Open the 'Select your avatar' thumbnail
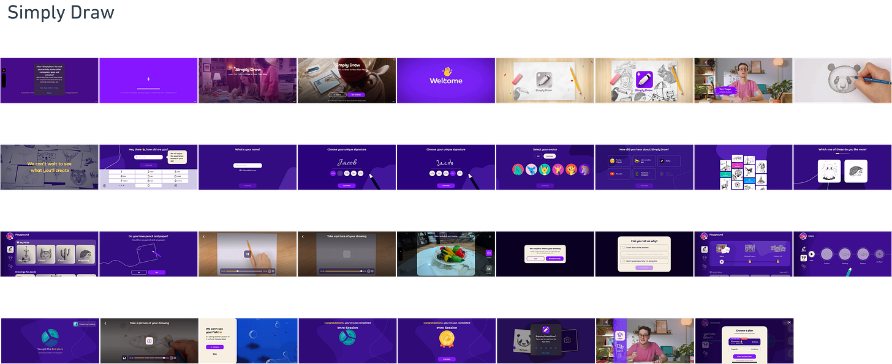Image resolution: width=892 pixels, height=364 pixels. click(545, 167)
